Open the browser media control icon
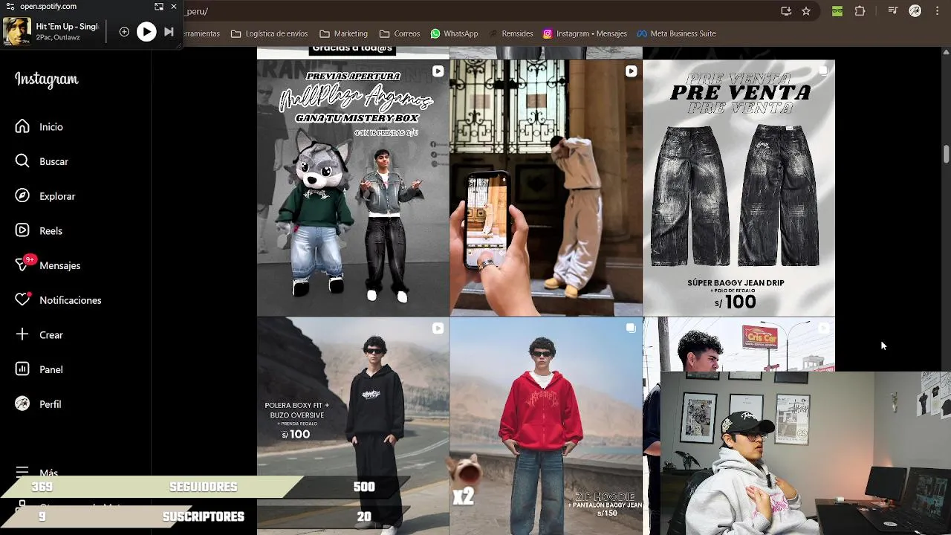The height and width of the screenshot is (535, 951). click(x=893, y=11)
